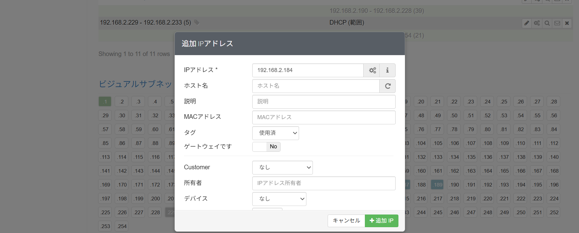
Task: Select the .28 address block
Action: tap(553, 102)
